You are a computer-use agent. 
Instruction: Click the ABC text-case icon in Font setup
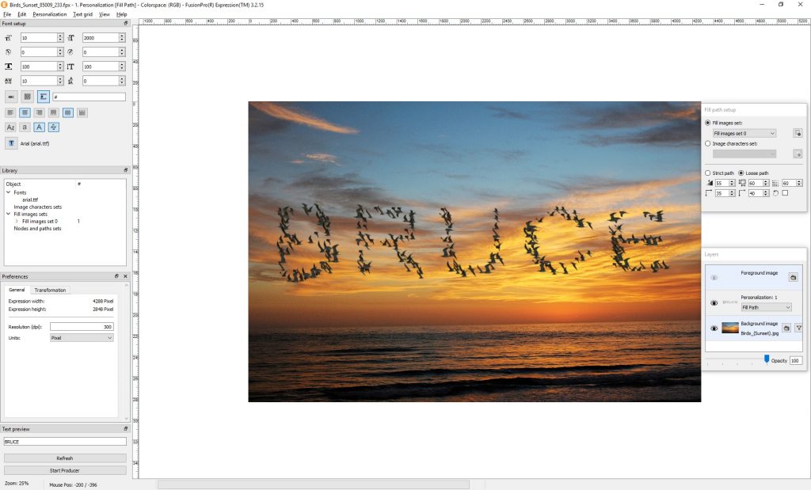click(x=11, y=96)
